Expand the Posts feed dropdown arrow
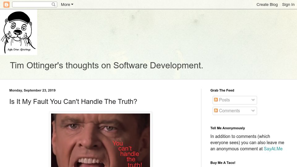This screenshot has width=297, height=167. tap(253, 100)
